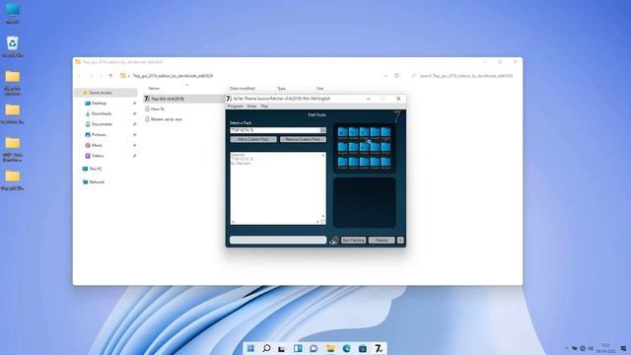The image size is (631, 355).
Task: Open Microsoft Edge from the taskbar
Action: (346, 348)
